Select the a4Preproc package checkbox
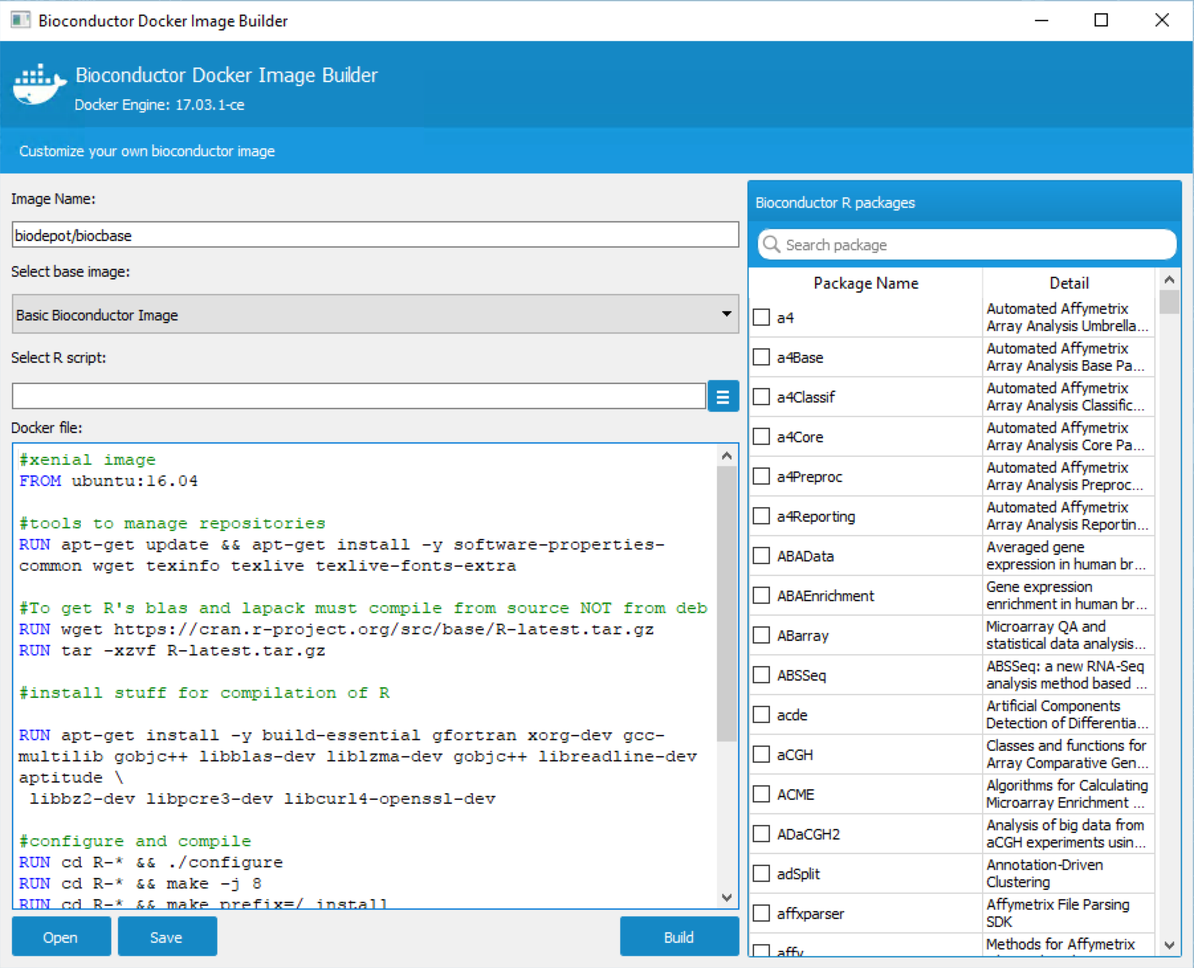Viewport: 1194px width, 968px height. [761, 476]
